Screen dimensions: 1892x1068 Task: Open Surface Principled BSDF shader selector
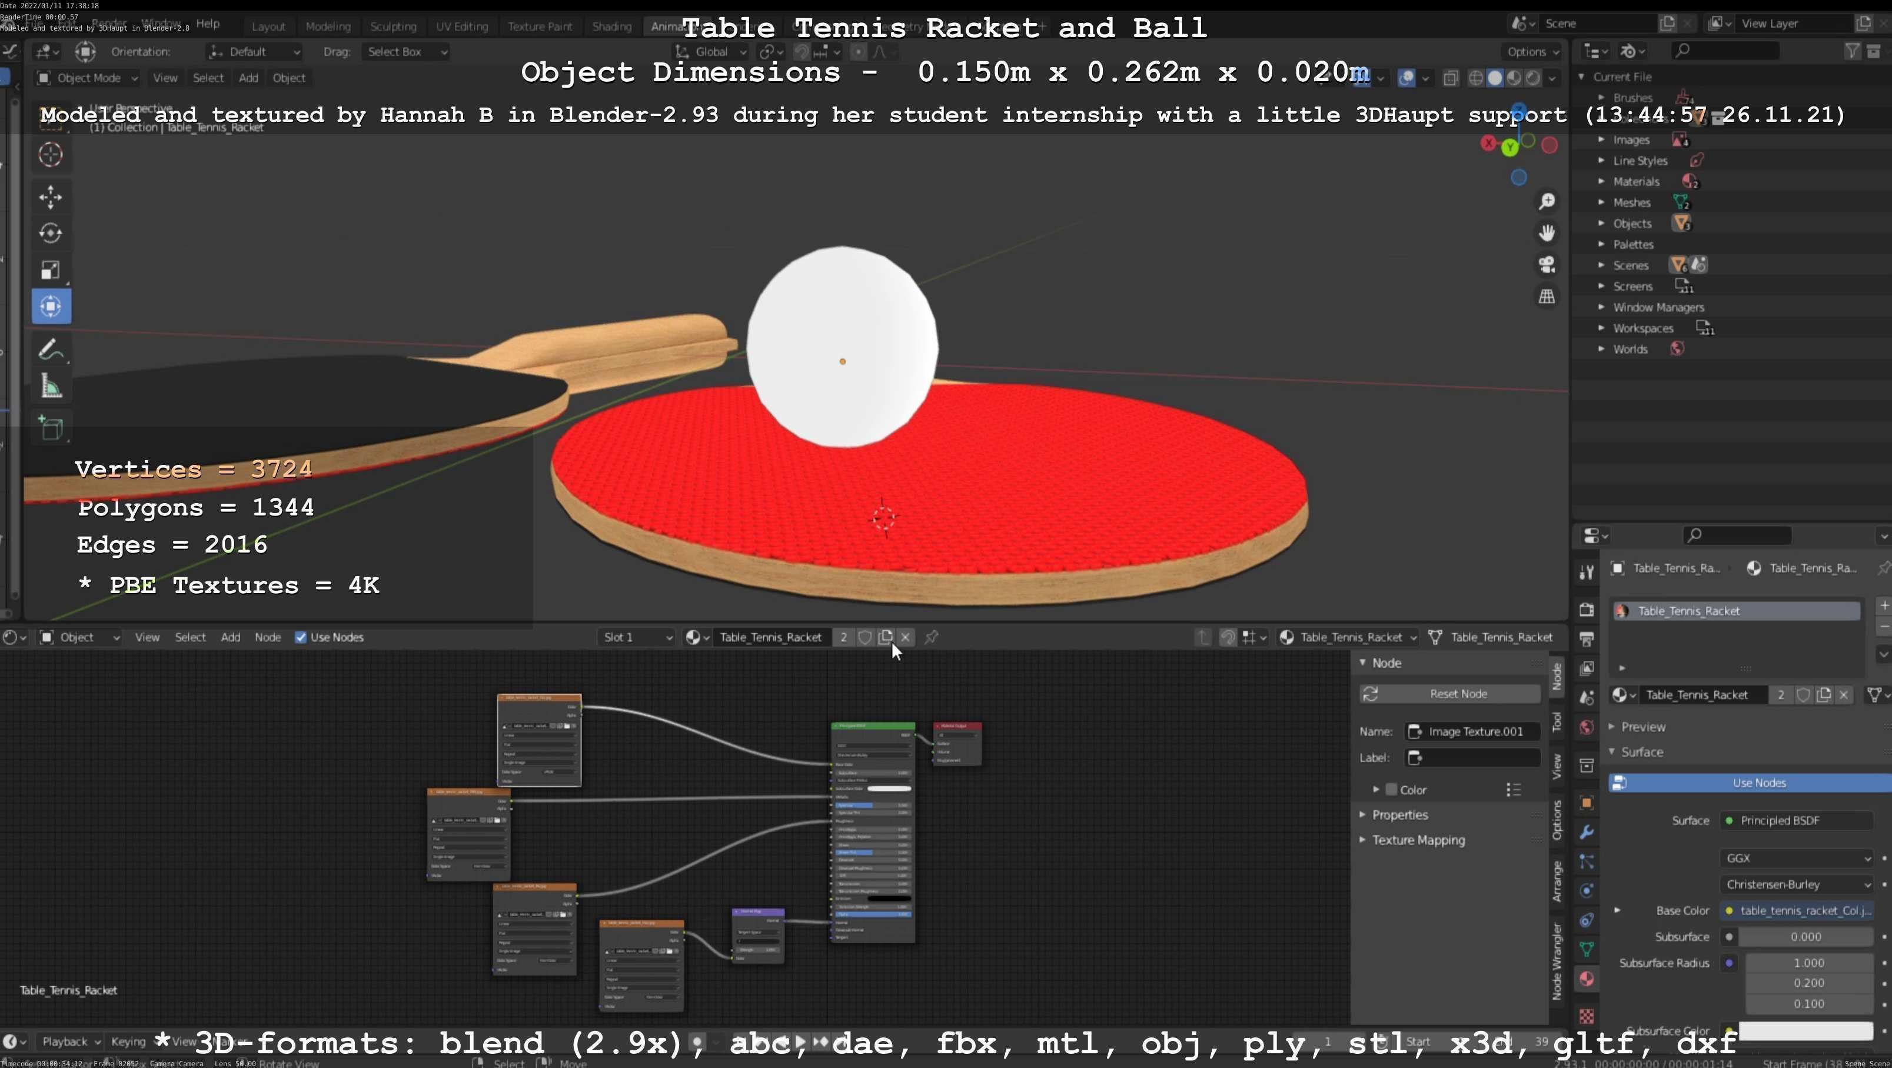[x=1797, y=820]
